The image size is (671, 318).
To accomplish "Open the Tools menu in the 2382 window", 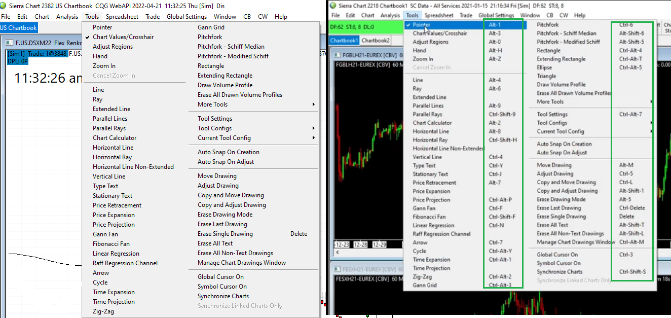I will tap(92, 17).
